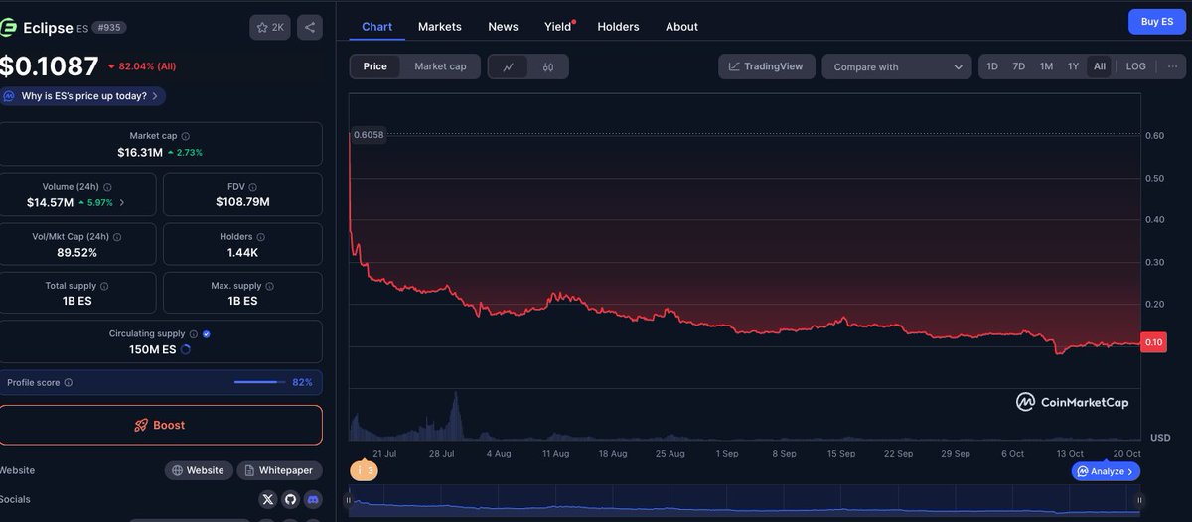Open the X (Twitter) social icon
The image size is (1192, 522).
coord(267,499)
